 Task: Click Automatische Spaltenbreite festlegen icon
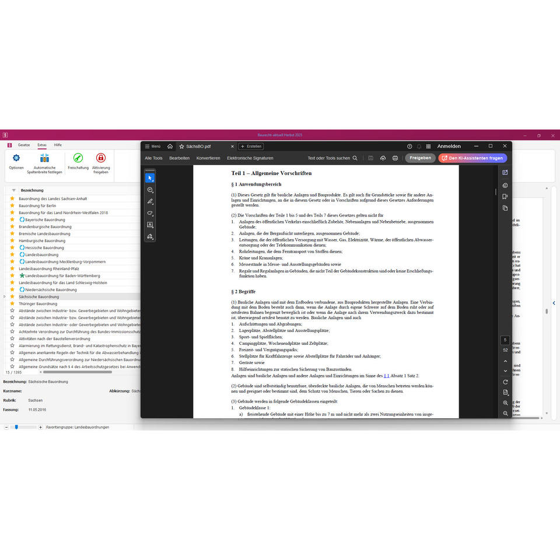[45, 158]
